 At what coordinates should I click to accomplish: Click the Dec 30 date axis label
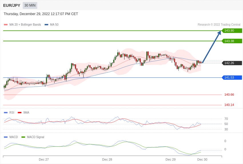202,159
